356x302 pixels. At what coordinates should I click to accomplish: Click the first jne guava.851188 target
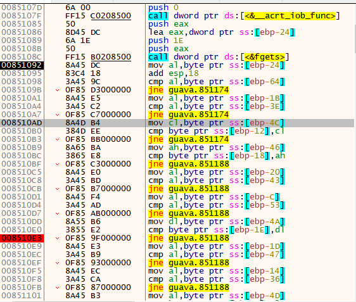pos(199,164)
